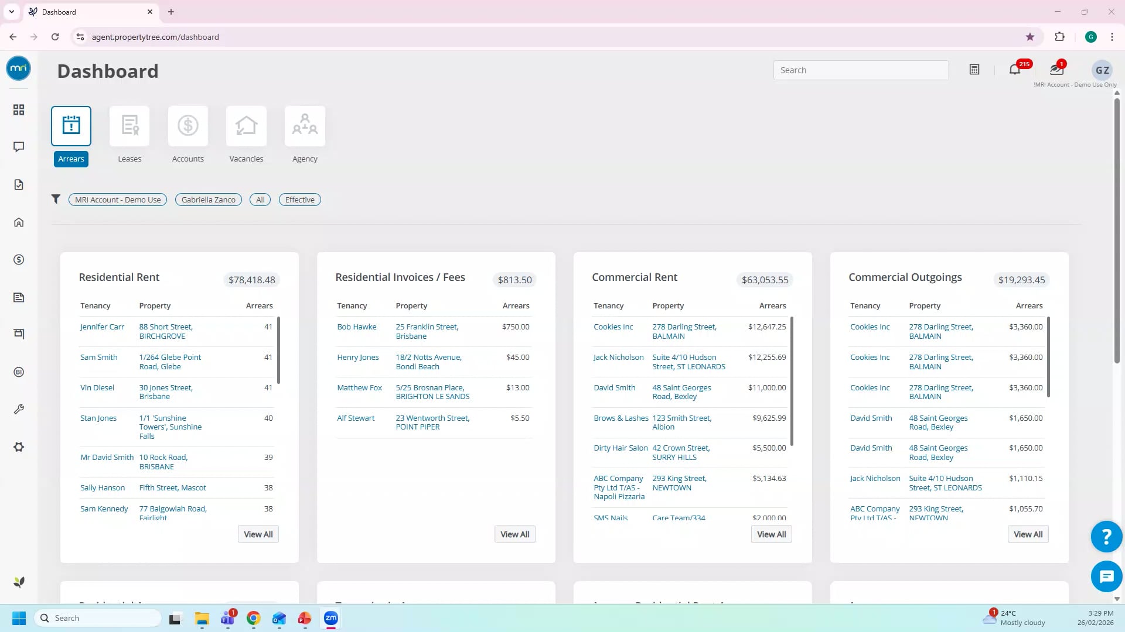The width and height of the screenshot is (1125, 632).
Task: Click View All under Residential Rent
Action: pos(258,534)
